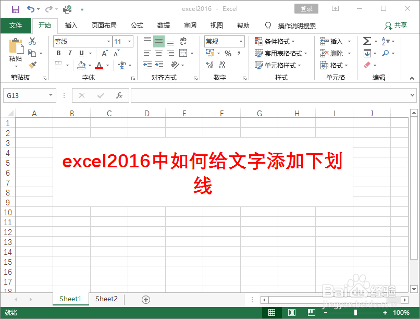Click the Wrap Text ab icon
The image size is (420, 319).
point(183,41)
